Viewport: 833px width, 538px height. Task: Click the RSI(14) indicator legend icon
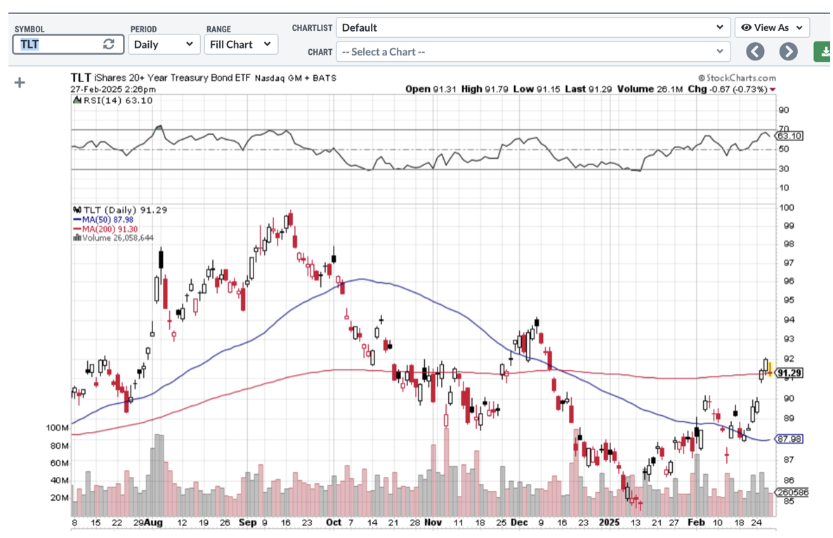77,100
